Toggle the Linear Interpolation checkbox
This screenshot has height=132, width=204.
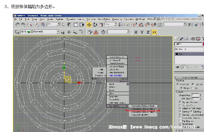(x=180, y=118)
